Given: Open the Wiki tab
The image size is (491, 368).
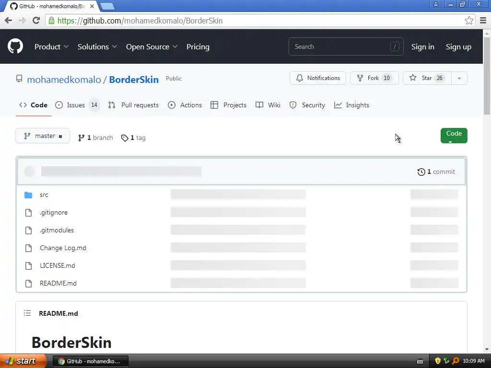Looking at the screenshot, I should coord(268,105).
